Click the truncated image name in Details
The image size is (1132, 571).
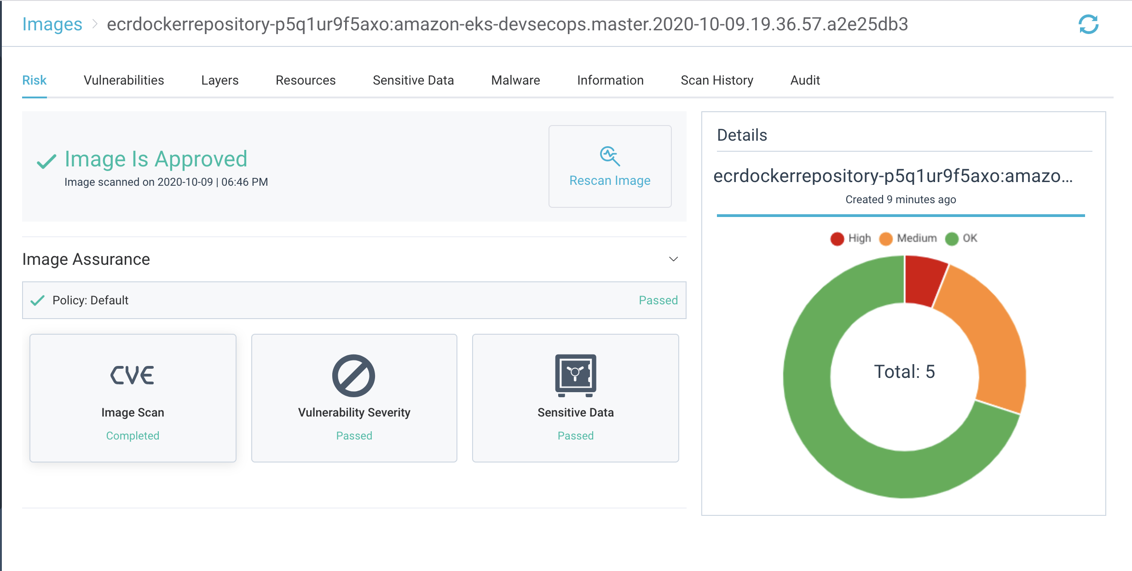(x=893, y=176)
